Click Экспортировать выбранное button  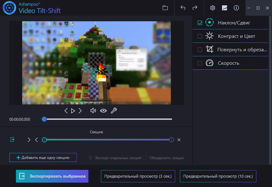point(52,176)
